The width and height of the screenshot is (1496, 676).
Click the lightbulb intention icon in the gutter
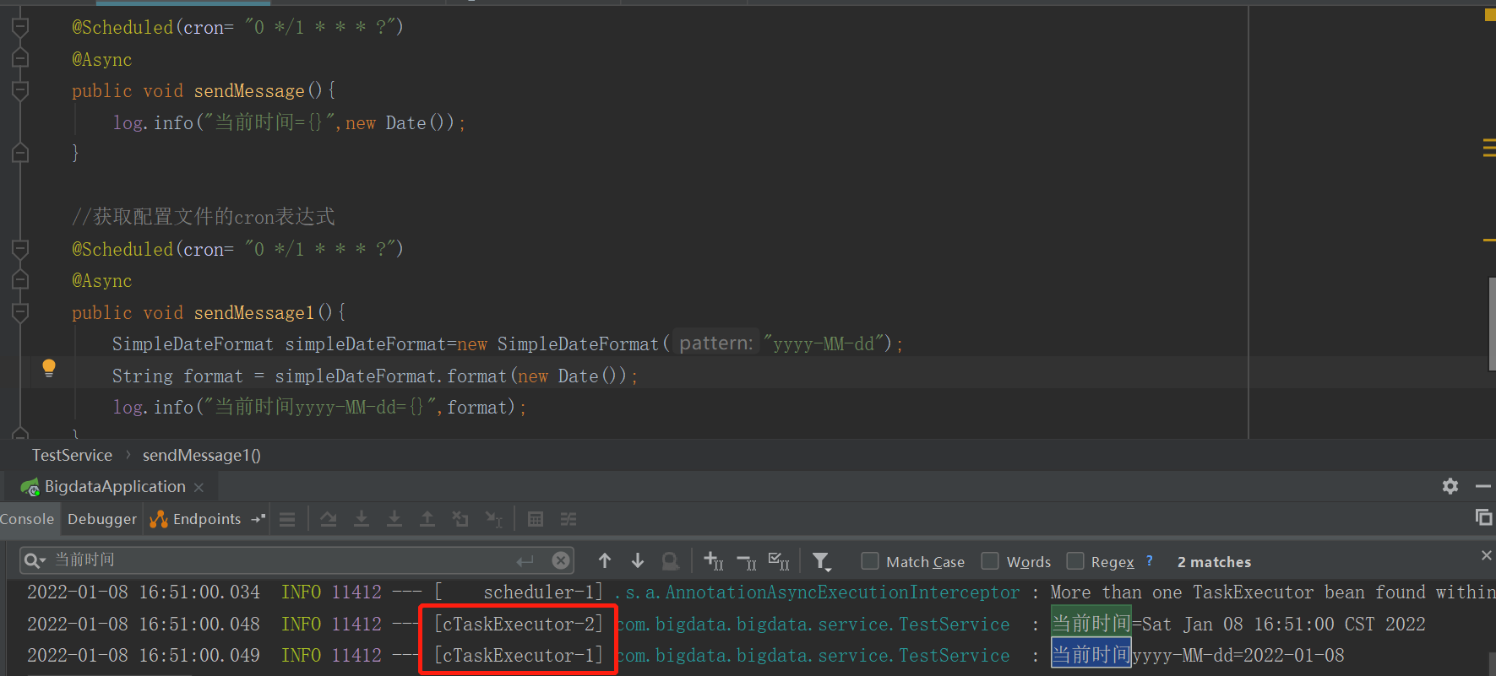(x=49, y=368)
